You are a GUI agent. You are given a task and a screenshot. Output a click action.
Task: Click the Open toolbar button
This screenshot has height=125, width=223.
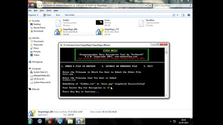click(47, 15)
